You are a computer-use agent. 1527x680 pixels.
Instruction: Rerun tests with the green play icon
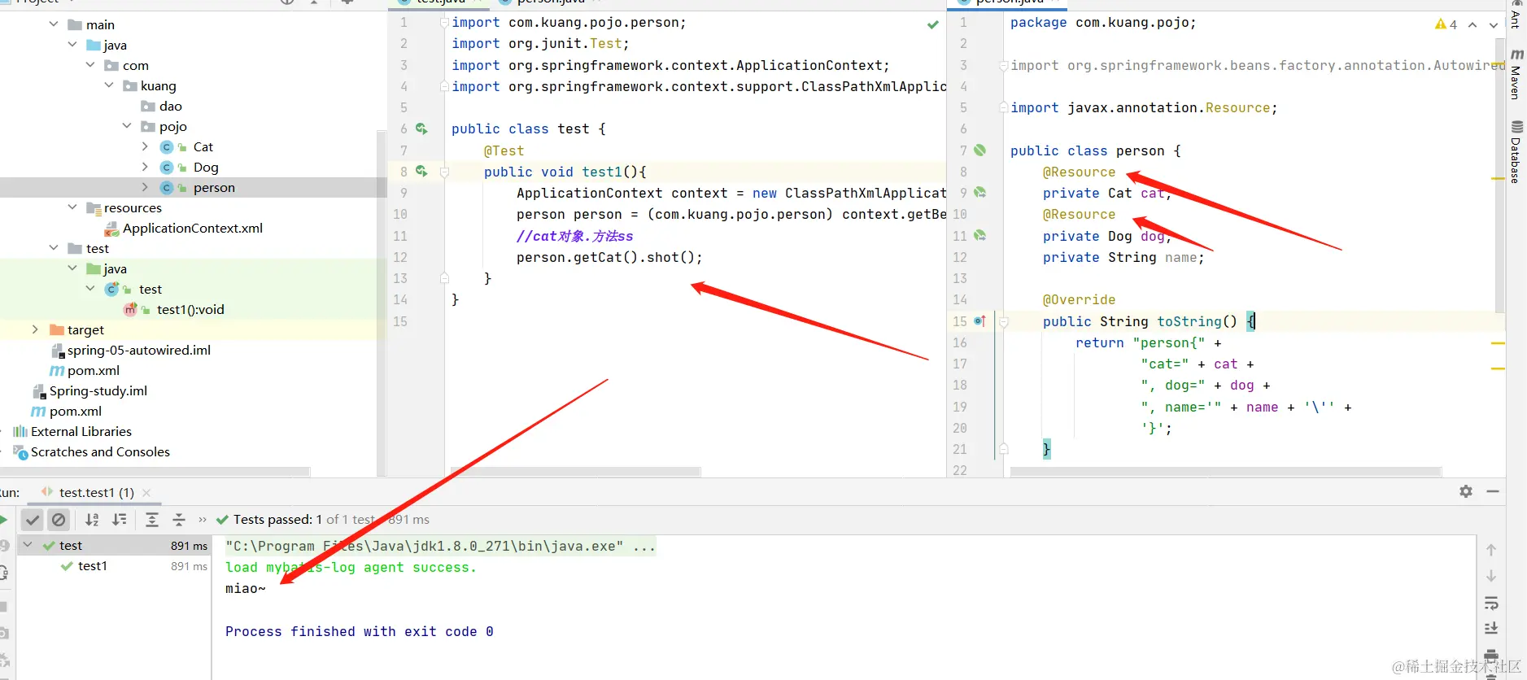tap(3, 520)
